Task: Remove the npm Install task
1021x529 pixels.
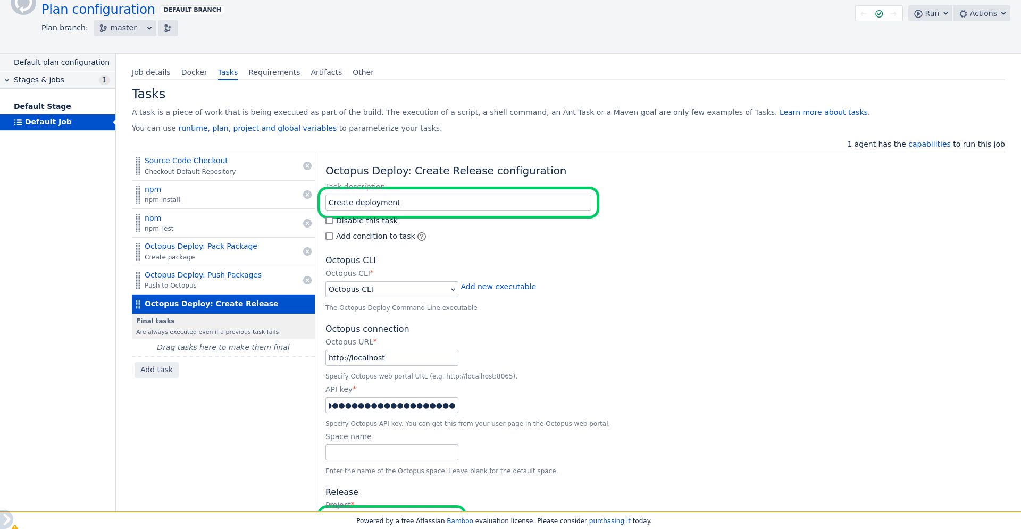Action: (307, 195)
